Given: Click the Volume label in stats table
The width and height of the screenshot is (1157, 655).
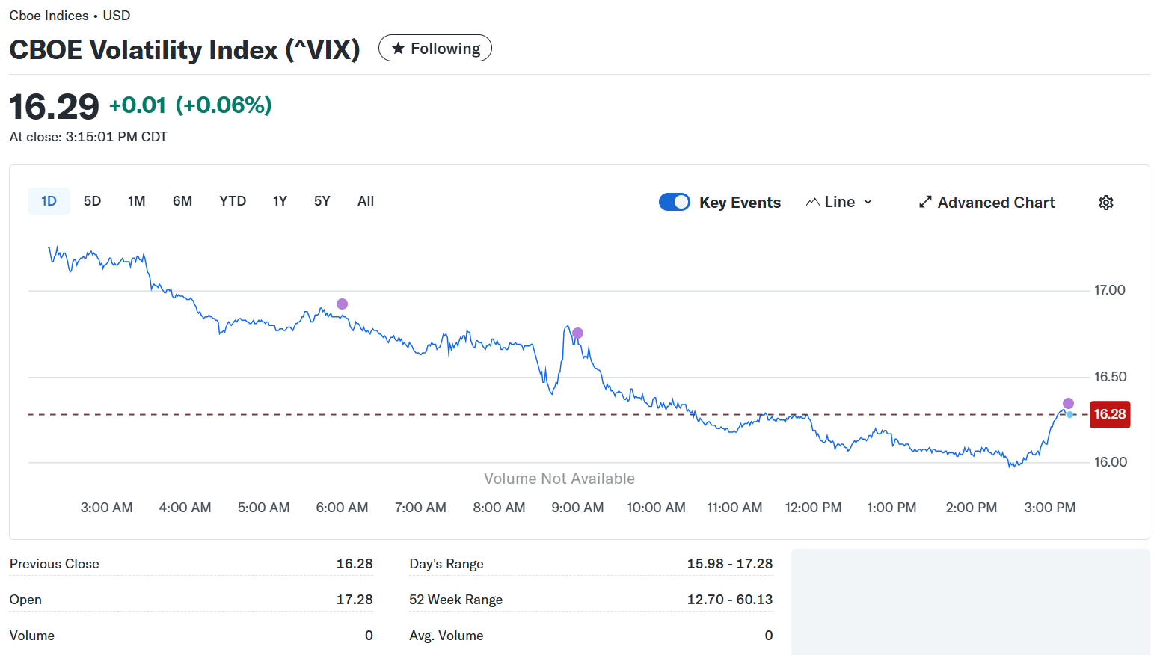Looking at the screenshot, I should [x=32, y=636].
